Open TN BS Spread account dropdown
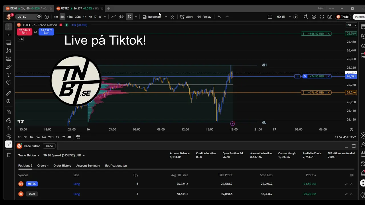This screenshot has width=365, height=205. click(64, 155)
